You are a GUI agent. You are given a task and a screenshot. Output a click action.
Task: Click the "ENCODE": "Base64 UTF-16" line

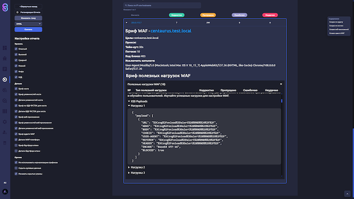[x=161, y=147]
